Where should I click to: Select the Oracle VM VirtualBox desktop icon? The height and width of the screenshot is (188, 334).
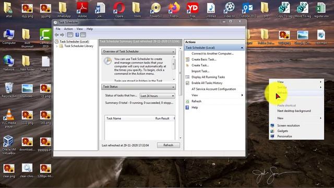pyautogui.click(x=9, y=142)
